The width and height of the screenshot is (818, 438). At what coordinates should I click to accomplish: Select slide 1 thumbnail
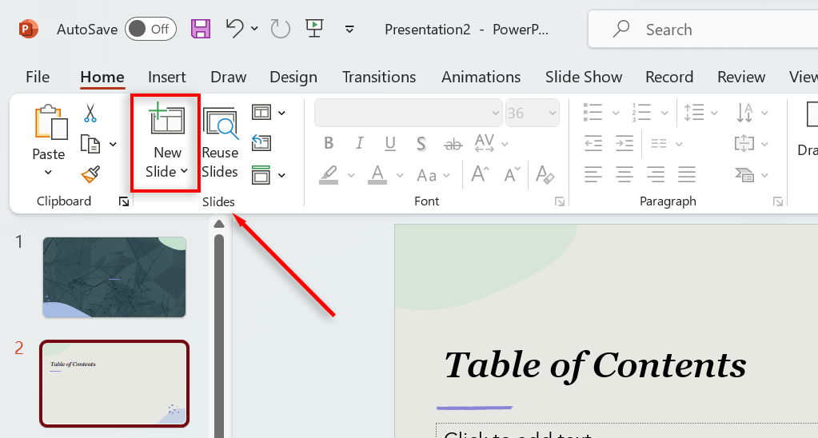coord(114,277)
